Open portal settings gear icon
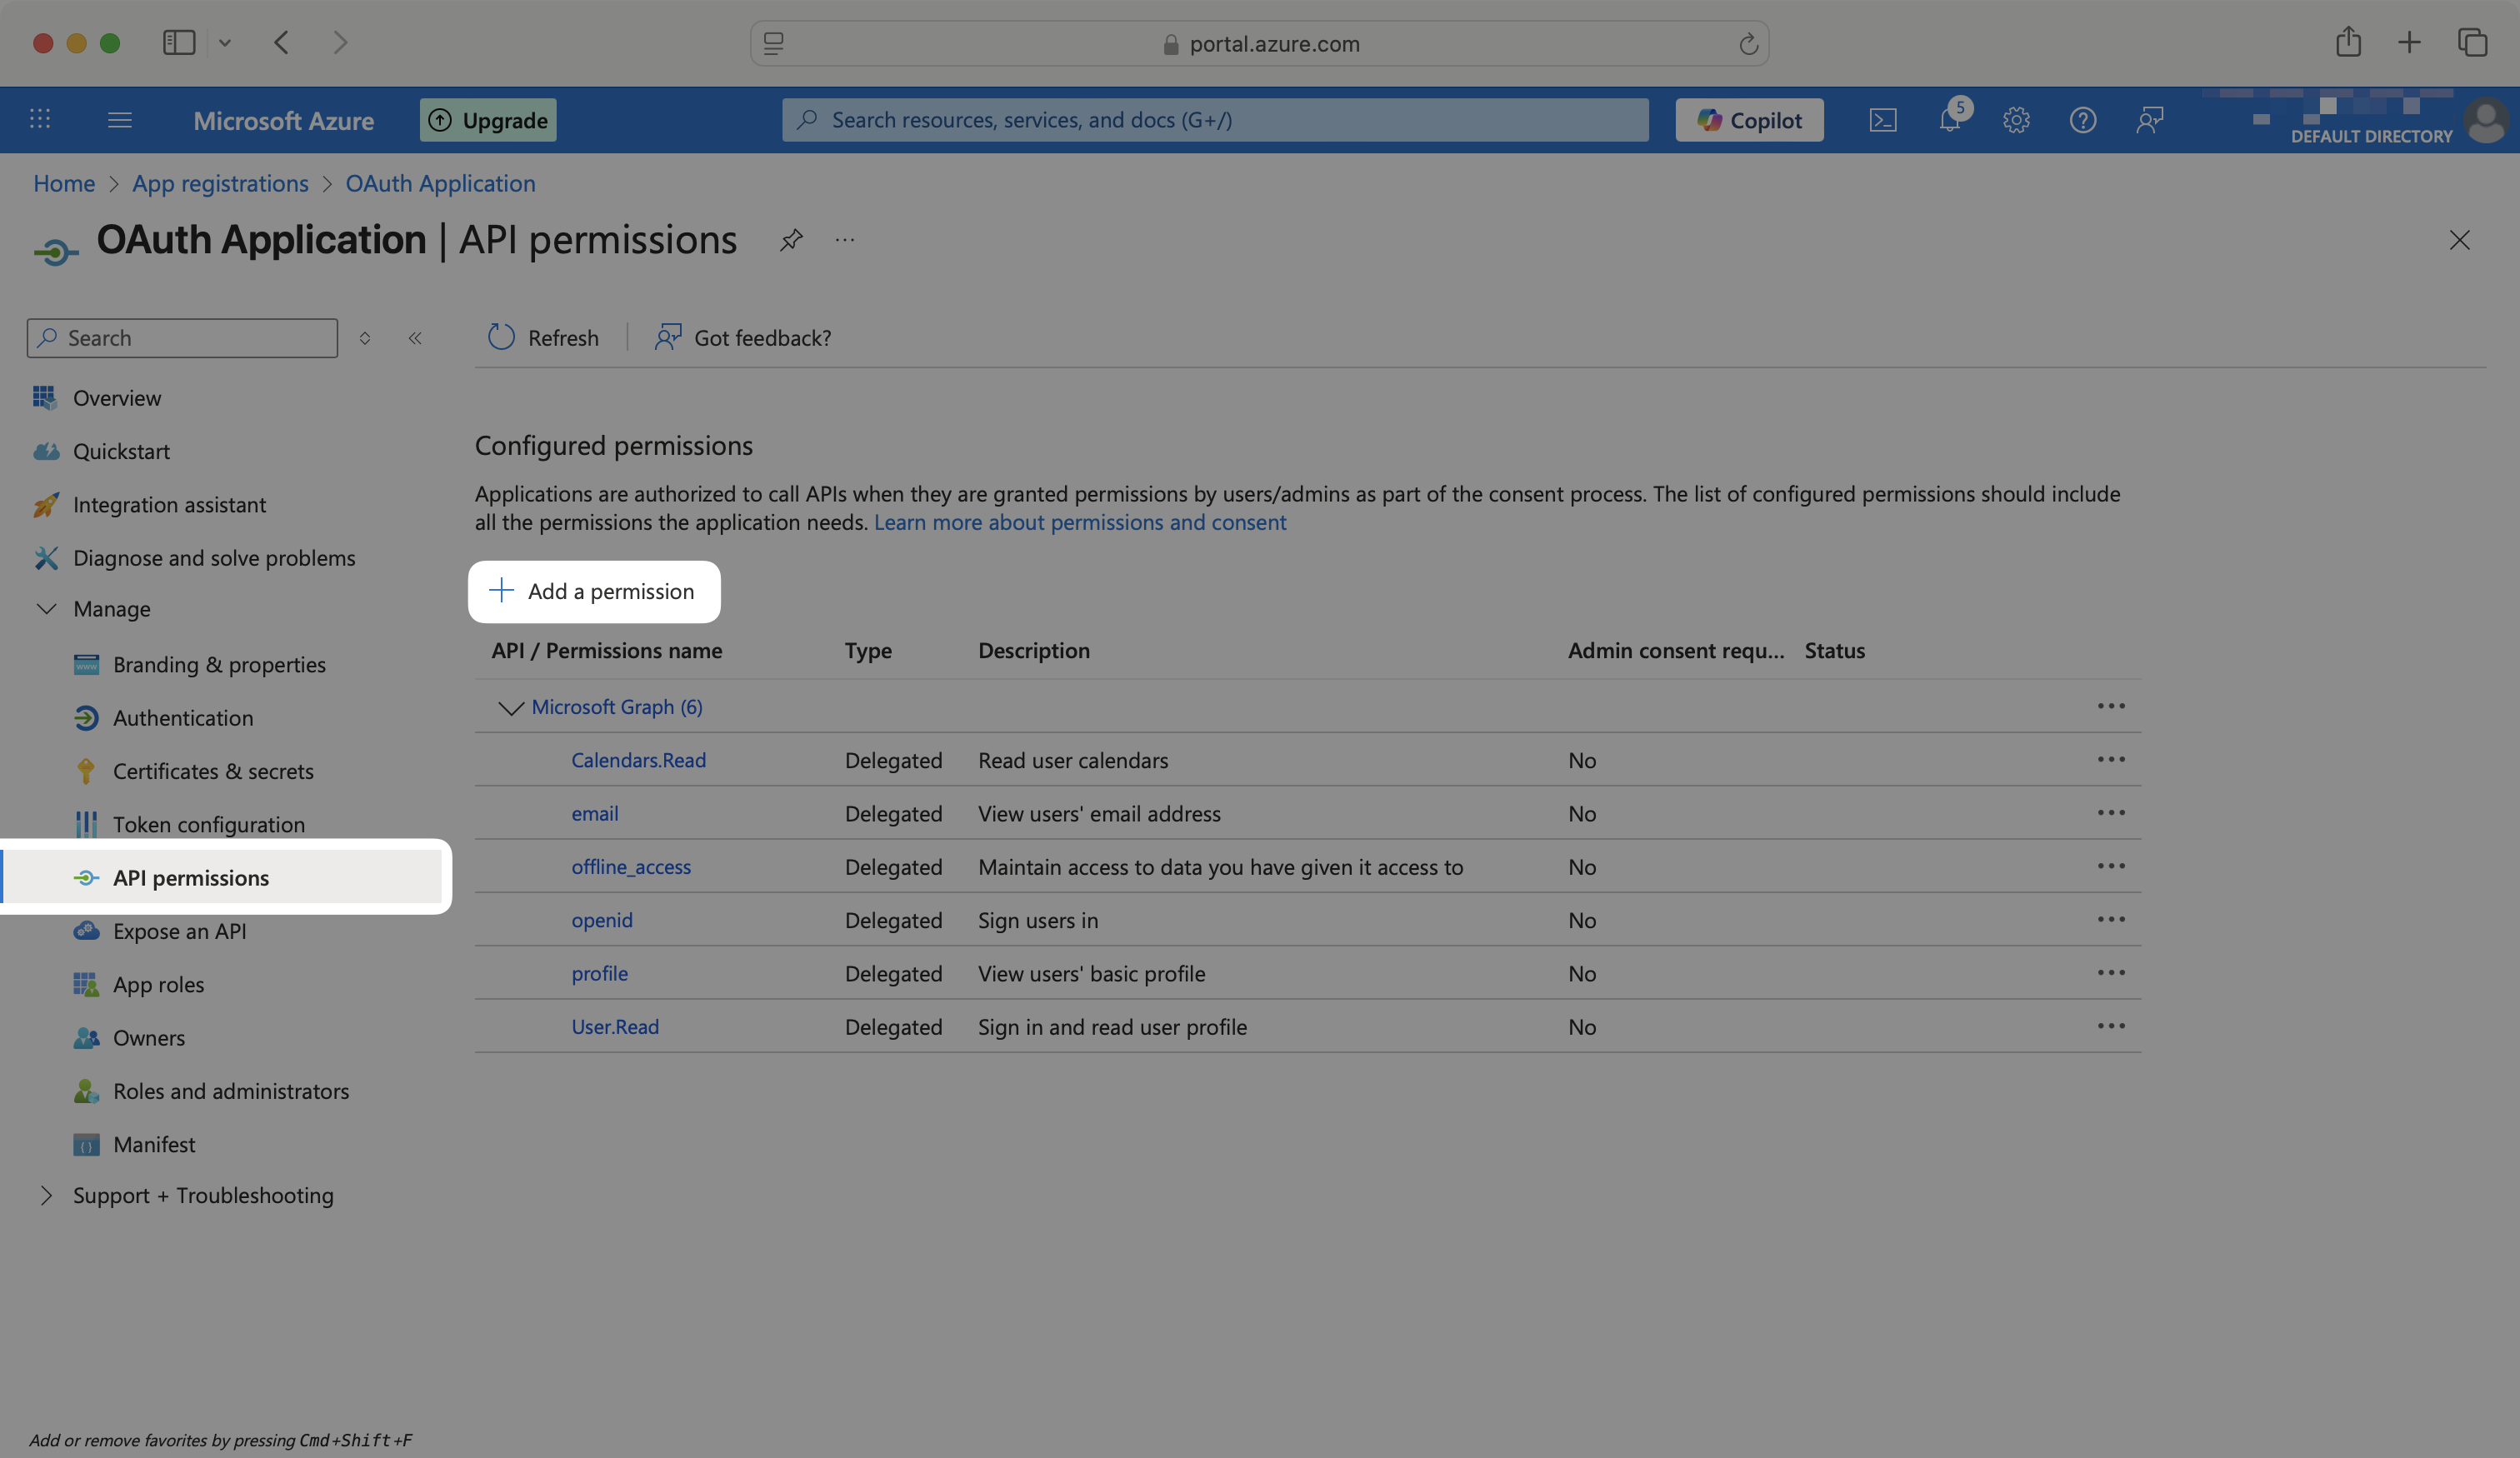This screenshot has height=1458, width=2520. click(x=2016, y=120)
